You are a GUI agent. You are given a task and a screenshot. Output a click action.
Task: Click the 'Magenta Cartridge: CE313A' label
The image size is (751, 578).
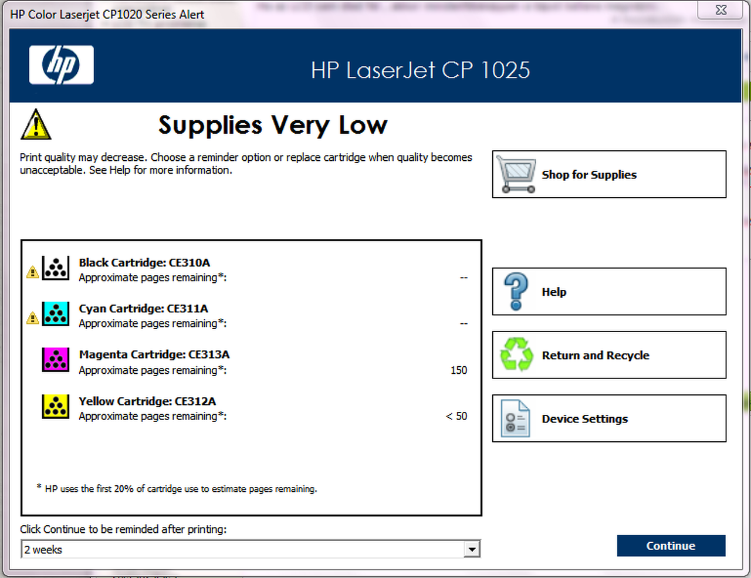tap(154, 354)
